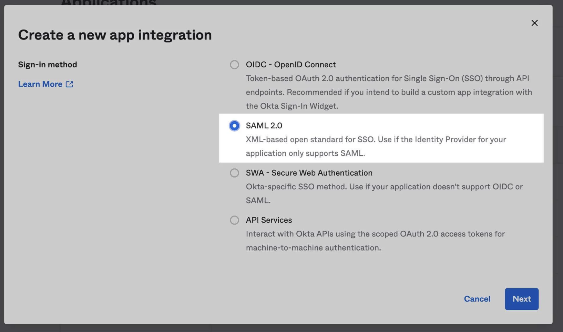
Task: Click the 'OIDC - OpenID Connect' label
Action: [x=290, y=65]
